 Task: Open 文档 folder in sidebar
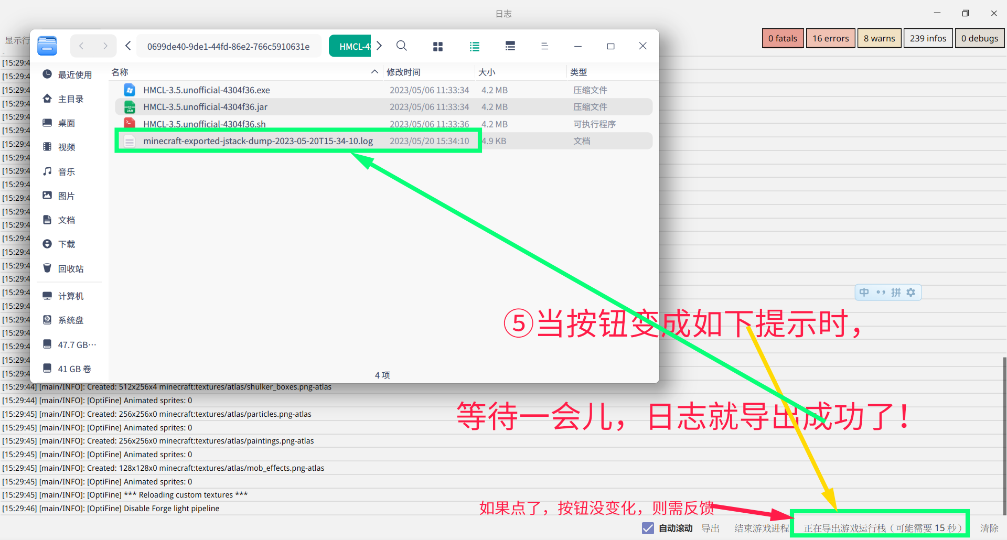69,220
